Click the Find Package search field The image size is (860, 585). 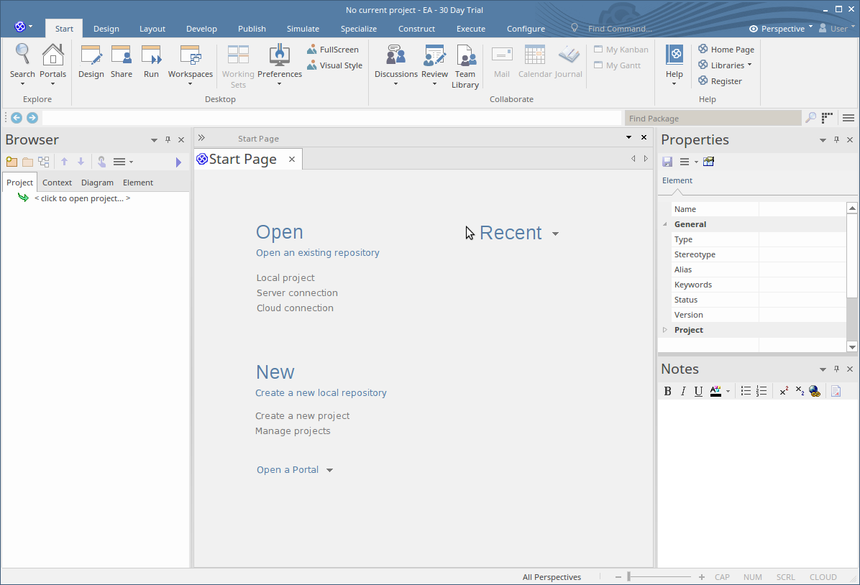click(x=712, y=117)
